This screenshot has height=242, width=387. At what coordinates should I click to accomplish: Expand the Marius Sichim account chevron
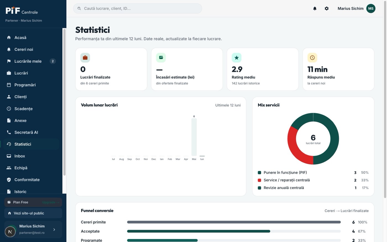click(x=54, y=230)
